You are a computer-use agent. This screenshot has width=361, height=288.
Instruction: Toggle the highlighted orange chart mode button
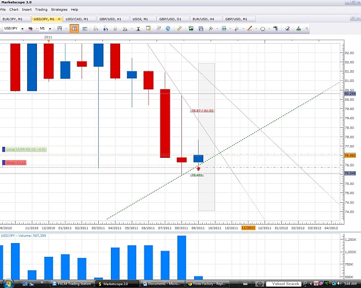tap(75, 29)
